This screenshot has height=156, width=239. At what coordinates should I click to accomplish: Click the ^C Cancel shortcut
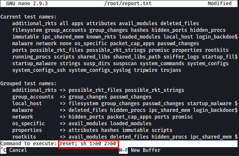(x=14, y=150)
